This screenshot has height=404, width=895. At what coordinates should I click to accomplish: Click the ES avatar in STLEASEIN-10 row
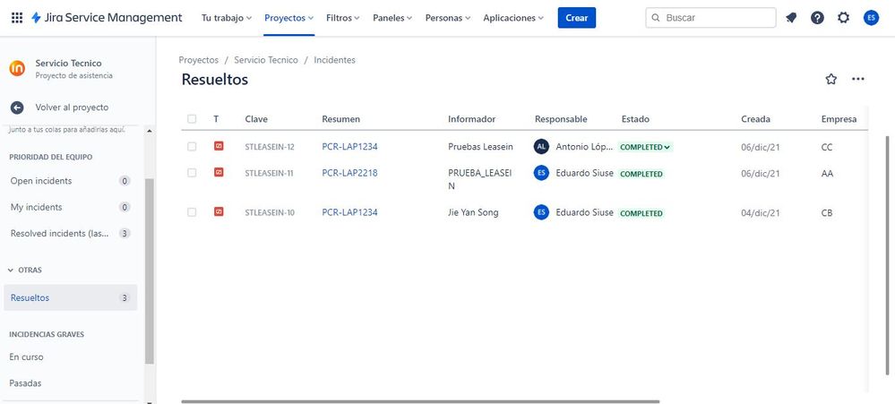(541, 212)
